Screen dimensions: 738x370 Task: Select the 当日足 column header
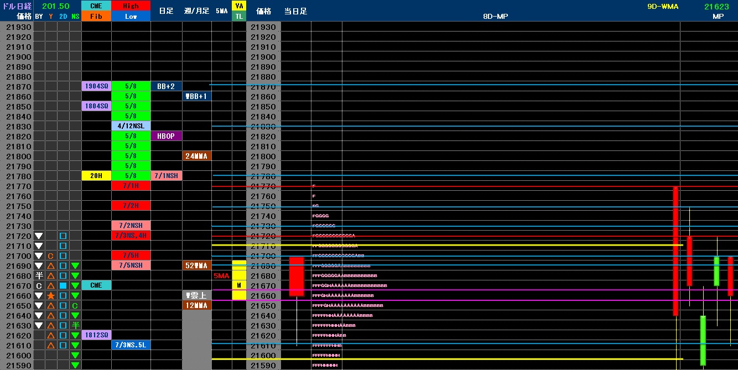tap(296, 11)
